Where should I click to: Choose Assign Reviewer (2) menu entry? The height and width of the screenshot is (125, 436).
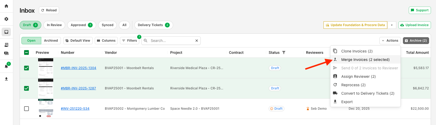[365, 76]
